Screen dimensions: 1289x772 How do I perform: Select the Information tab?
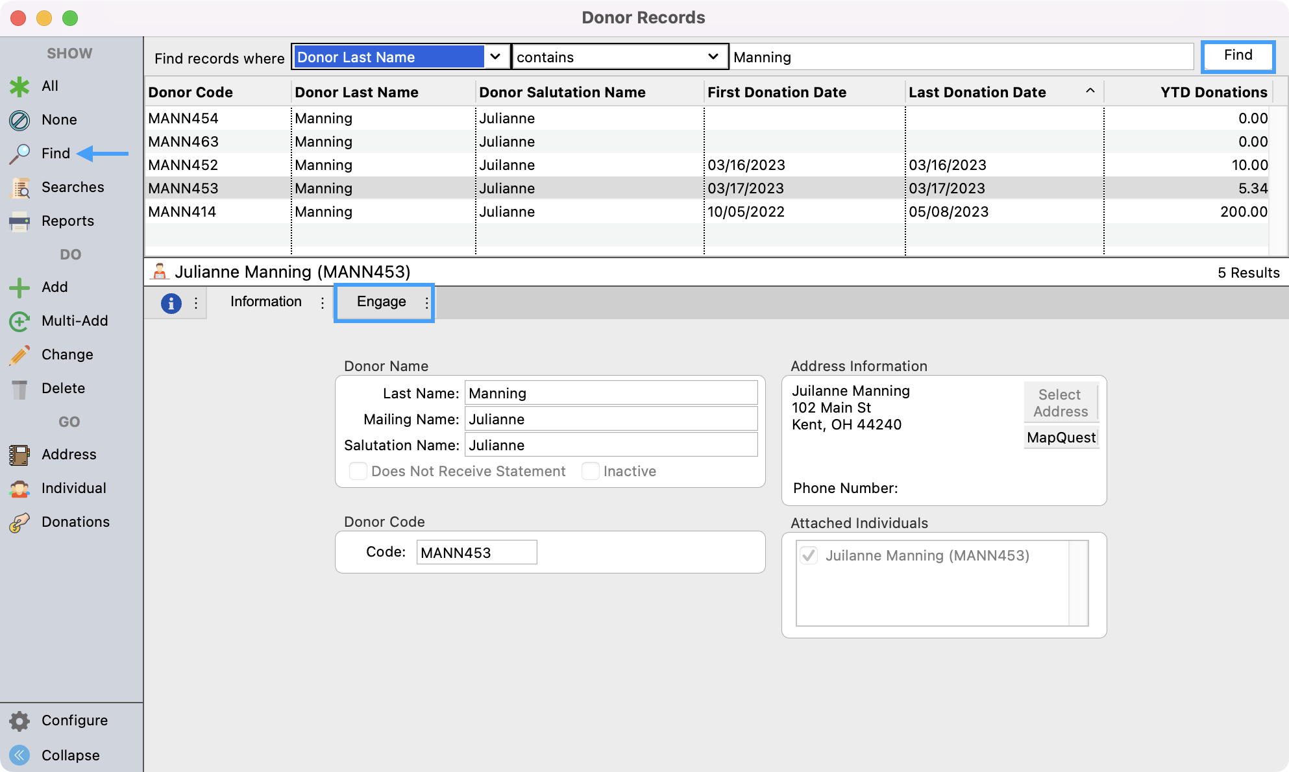coord(266,302)
